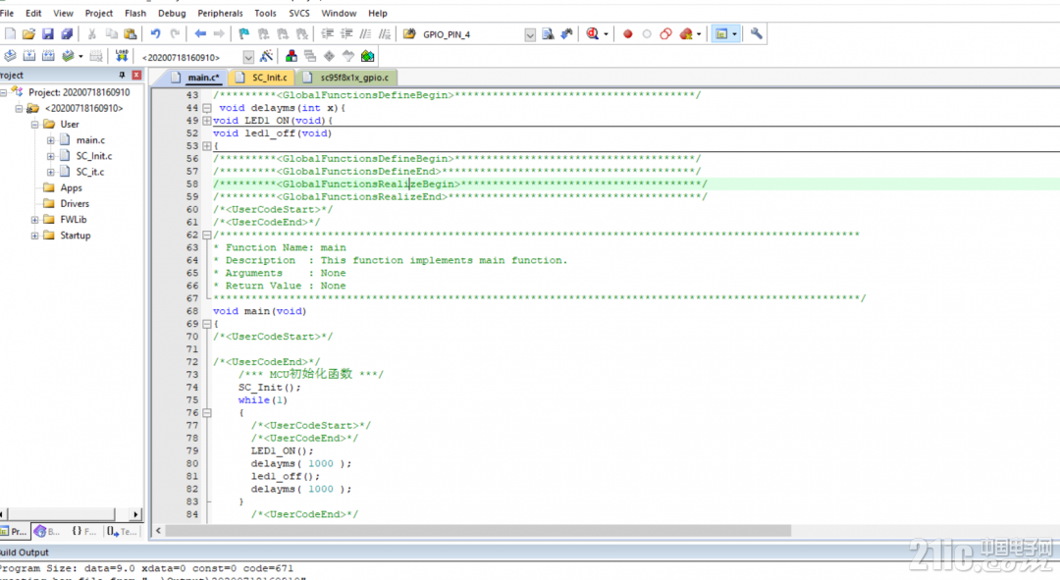Undo the last edit
Screen dimensions: 1060x580
point(155,33)
